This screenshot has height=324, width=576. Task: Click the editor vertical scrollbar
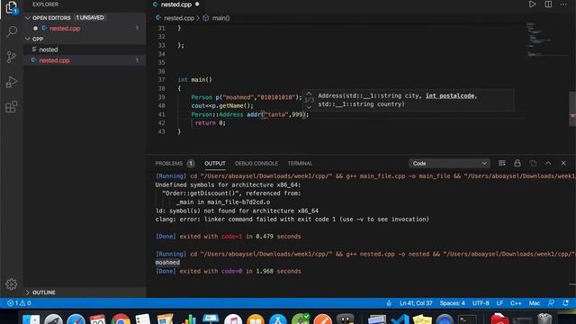572,108
